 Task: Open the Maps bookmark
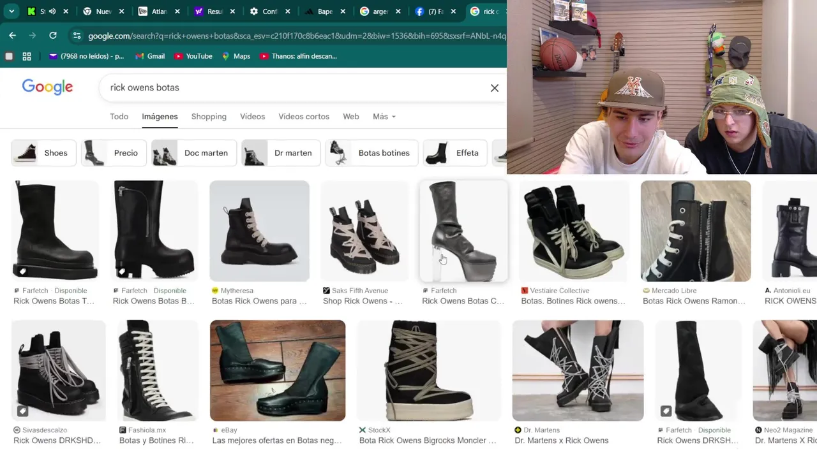236,56
